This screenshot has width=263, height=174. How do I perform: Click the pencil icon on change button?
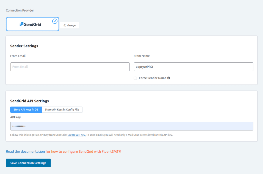point(64,25)
